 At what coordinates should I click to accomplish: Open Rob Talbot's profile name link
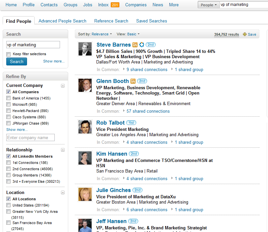110,123
